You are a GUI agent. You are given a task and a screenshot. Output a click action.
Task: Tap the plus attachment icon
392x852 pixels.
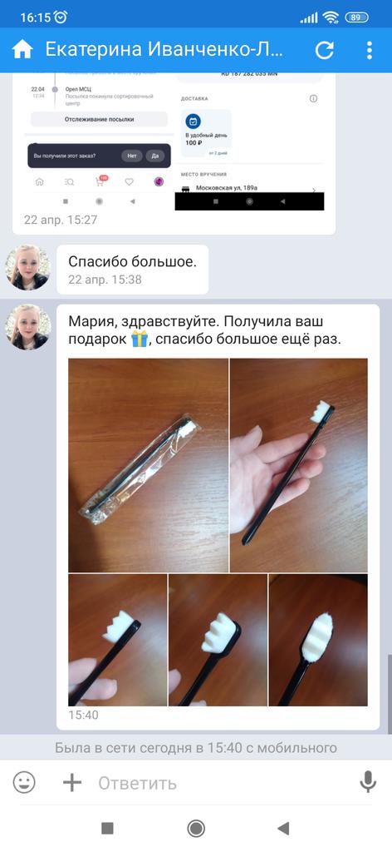[x=72, y=782]
